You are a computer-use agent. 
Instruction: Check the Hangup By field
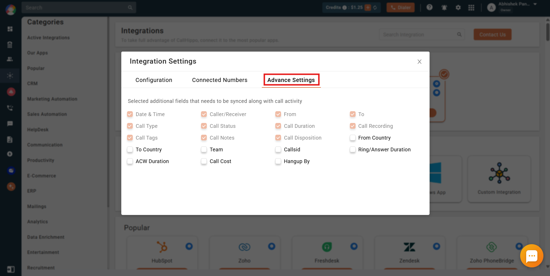coord(278,161)
